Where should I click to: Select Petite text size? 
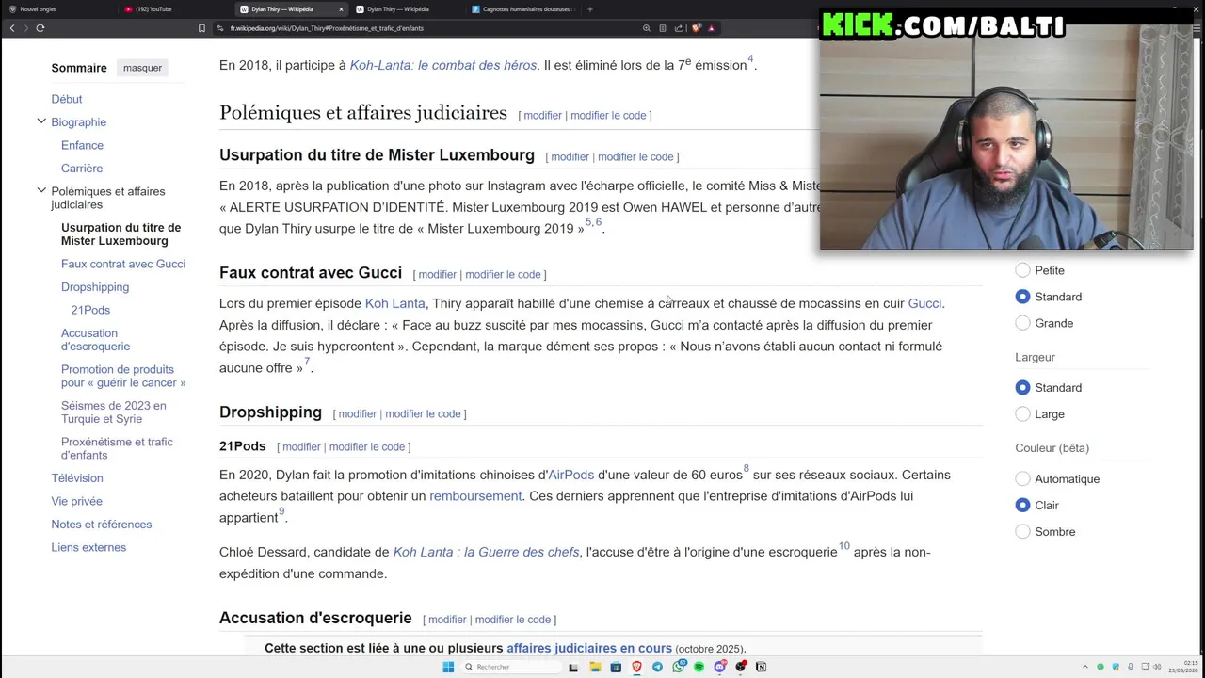tap(1023, 270)
